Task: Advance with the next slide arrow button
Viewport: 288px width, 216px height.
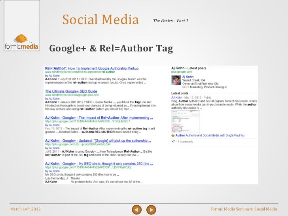Action: click(x=151, y=210)
